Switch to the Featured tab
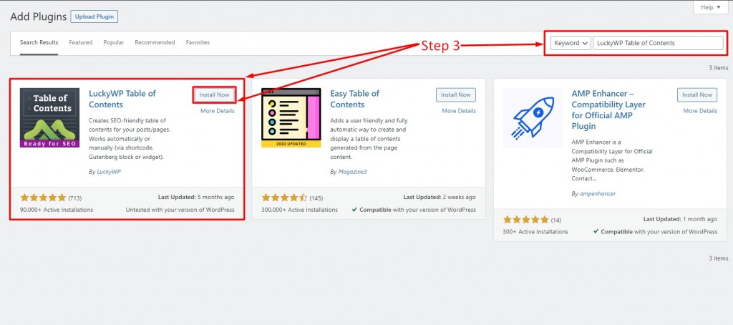This screenshot has width=733, height=325. (81, 42)
